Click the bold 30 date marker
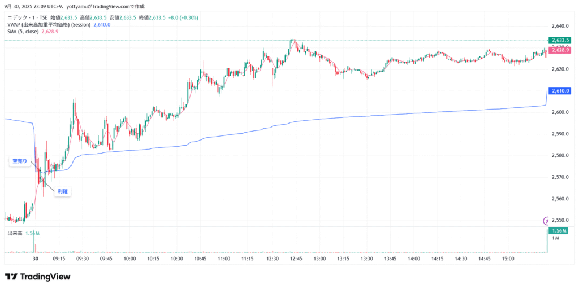579x289 pixels. [x=36, y=258]
